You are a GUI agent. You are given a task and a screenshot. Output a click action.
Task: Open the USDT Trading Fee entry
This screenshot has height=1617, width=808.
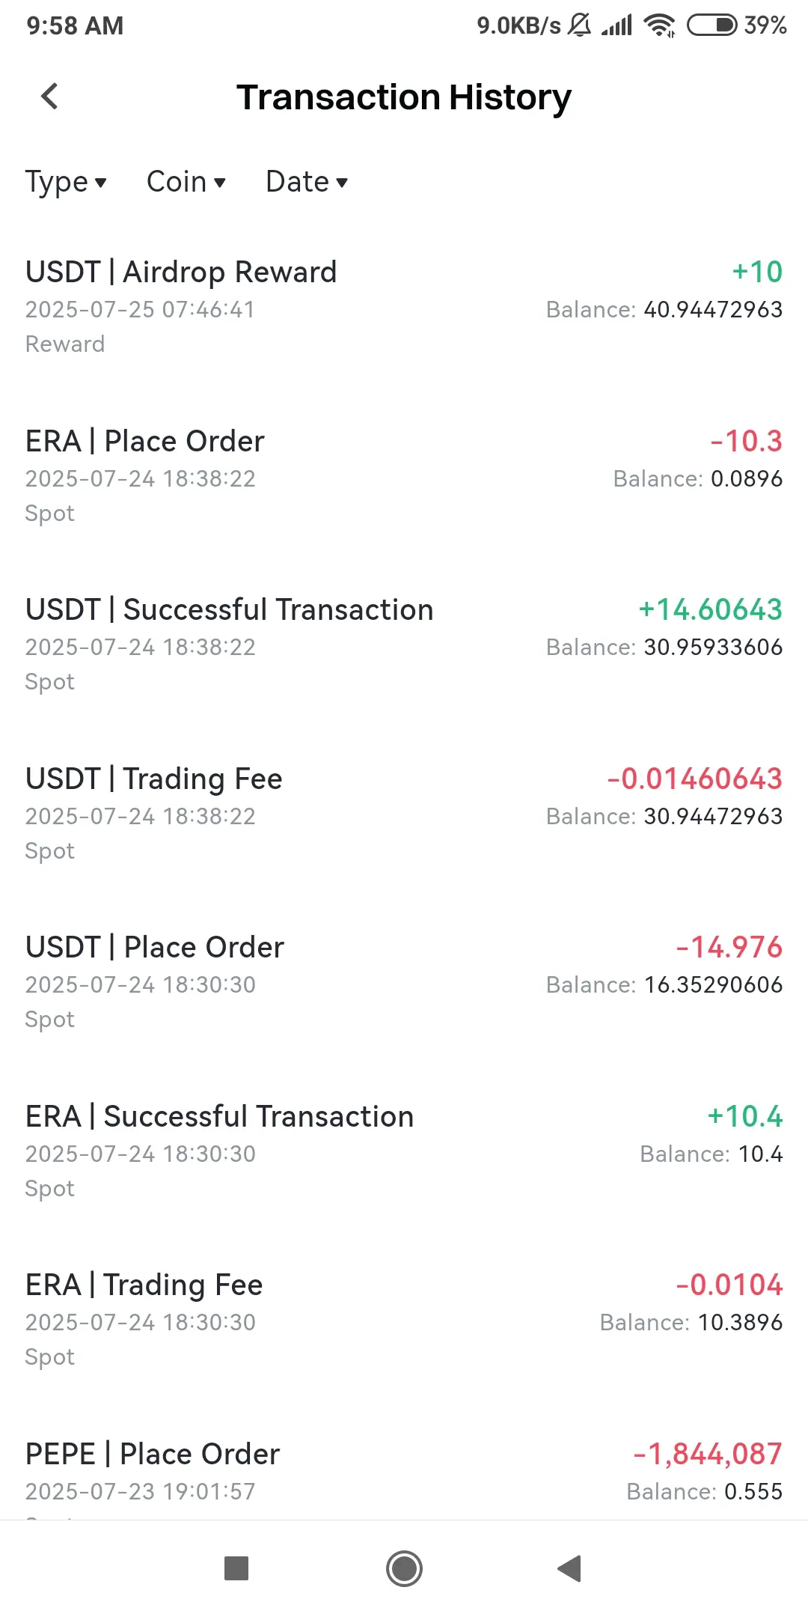click(x=404, y=814)
